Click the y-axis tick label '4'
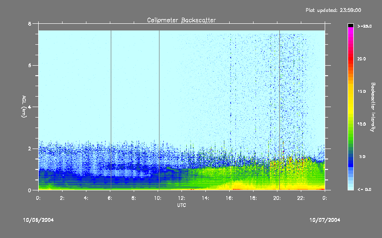382x238 pixels. (30, 107)
